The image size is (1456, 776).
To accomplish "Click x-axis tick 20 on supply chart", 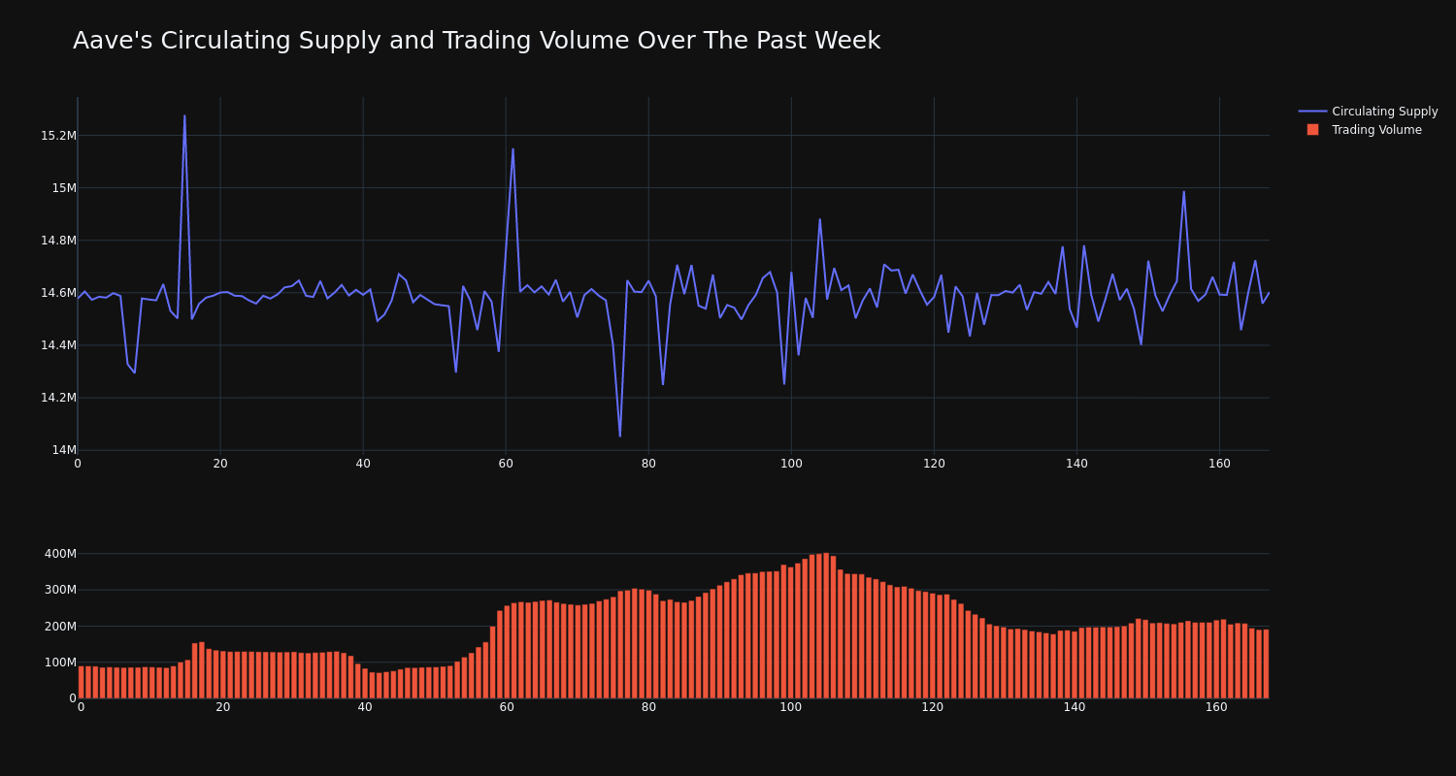I will coord(220,464).
